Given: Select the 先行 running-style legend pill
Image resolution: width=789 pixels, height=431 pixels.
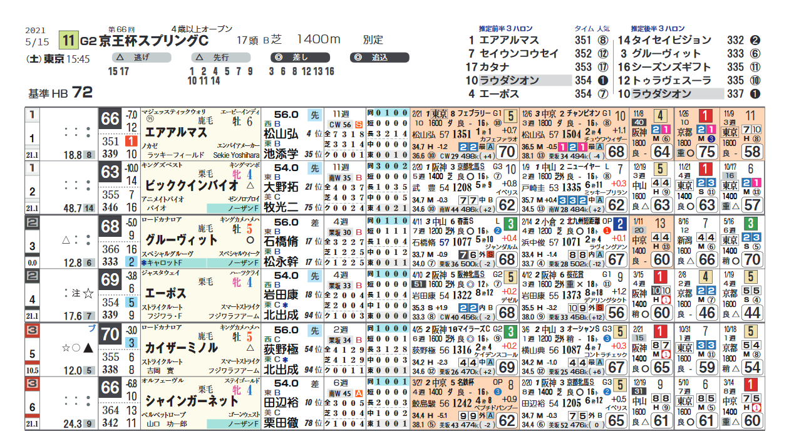Looking at the screenshot, I should (x=220, y=57).
